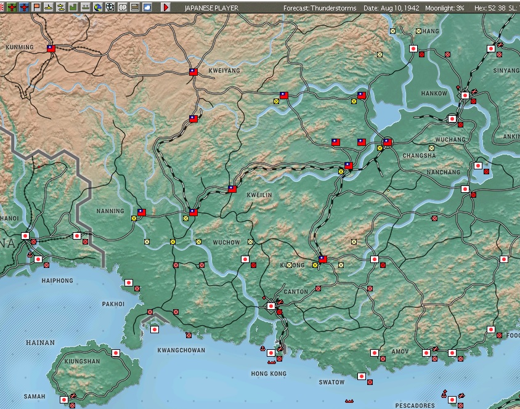
Task: Click the red ship icon near Pescadores
Action: 444,394
